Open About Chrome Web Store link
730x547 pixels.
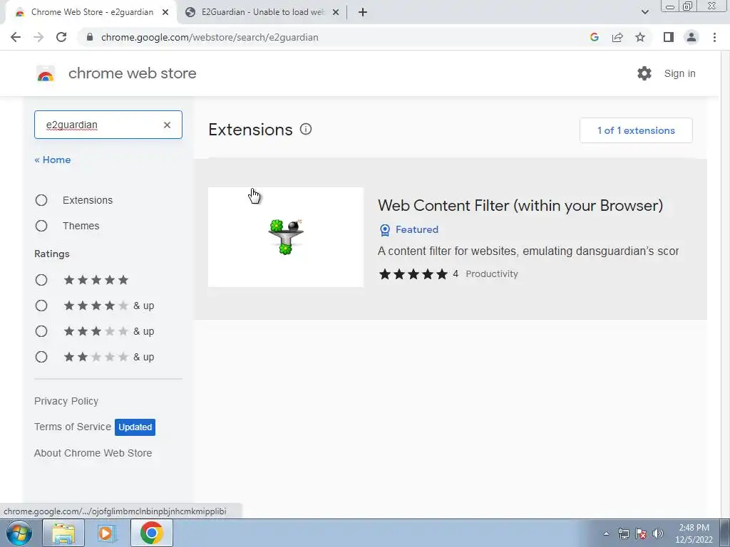pos(93,453)
